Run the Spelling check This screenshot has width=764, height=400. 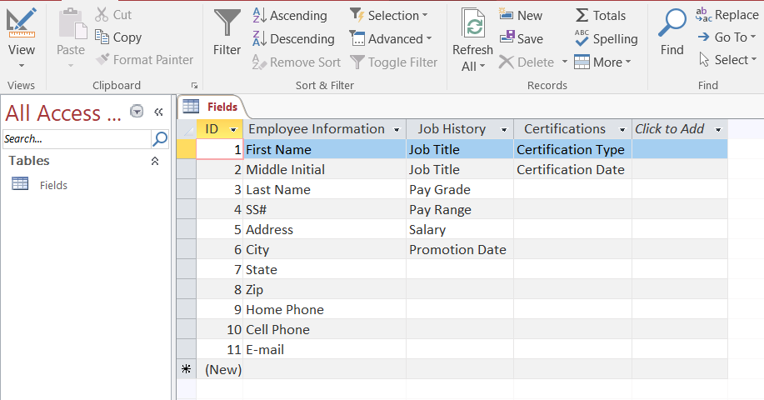click(x=606, y=39)
